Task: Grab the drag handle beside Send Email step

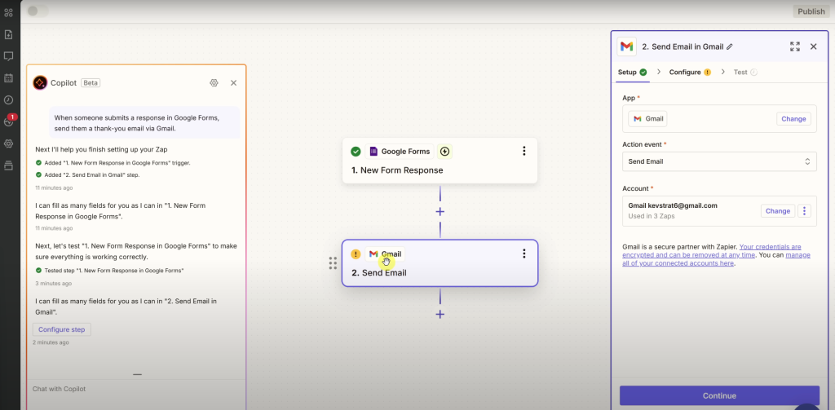Action: point(333,263)
